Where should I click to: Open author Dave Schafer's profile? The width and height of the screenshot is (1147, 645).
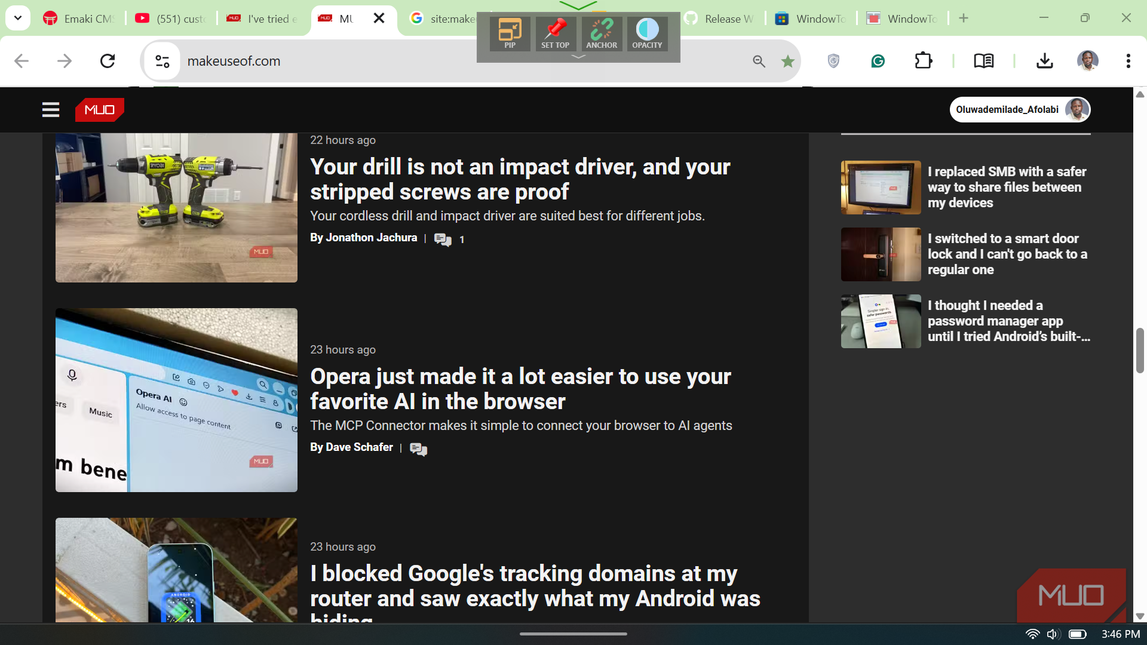coord(360,447)
